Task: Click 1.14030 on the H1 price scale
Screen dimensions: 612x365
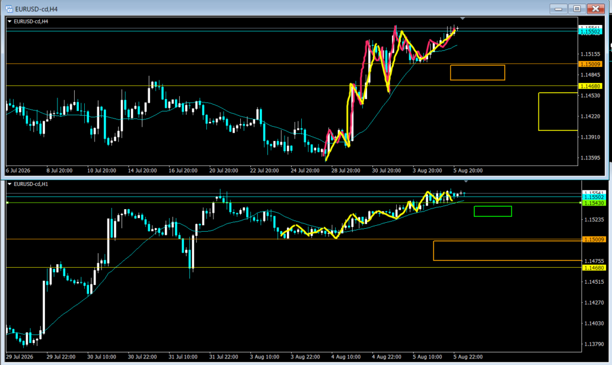Action: [x=593, y=323]
